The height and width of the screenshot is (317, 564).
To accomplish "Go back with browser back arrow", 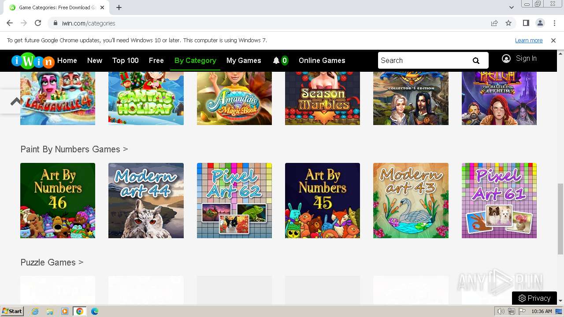I will pos(10,23).
